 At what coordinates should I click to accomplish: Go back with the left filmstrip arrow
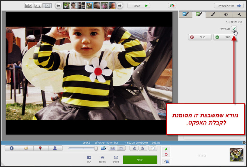point(59,5)
